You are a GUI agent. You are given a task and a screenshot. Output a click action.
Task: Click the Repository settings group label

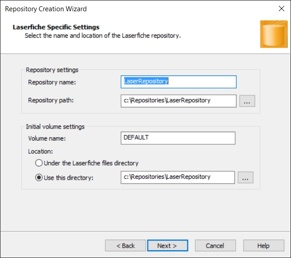coord(52,70)
